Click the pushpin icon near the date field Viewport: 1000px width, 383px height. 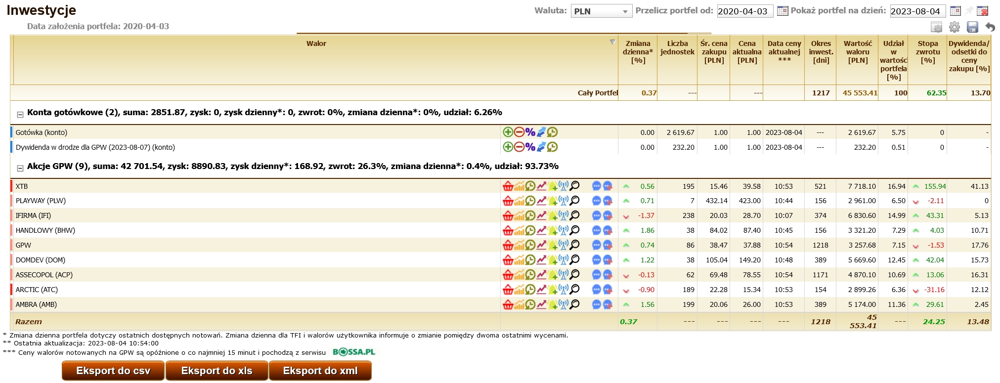pos(969,11)
